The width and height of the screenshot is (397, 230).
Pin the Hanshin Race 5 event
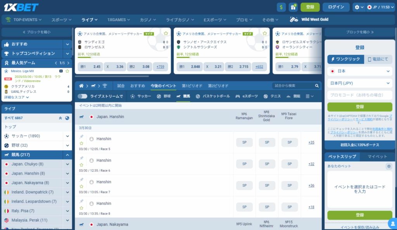[x=81, y=137]
